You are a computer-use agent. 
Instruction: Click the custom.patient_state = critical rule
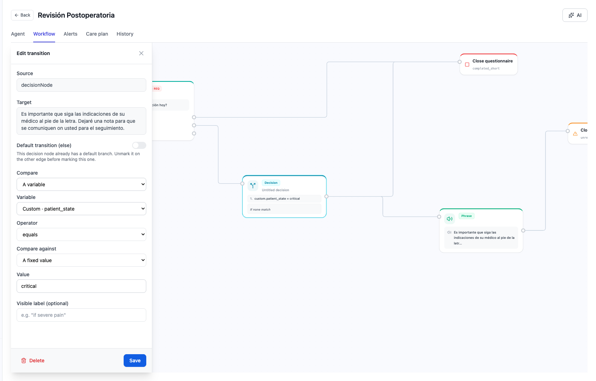click(x=284, y=199)
